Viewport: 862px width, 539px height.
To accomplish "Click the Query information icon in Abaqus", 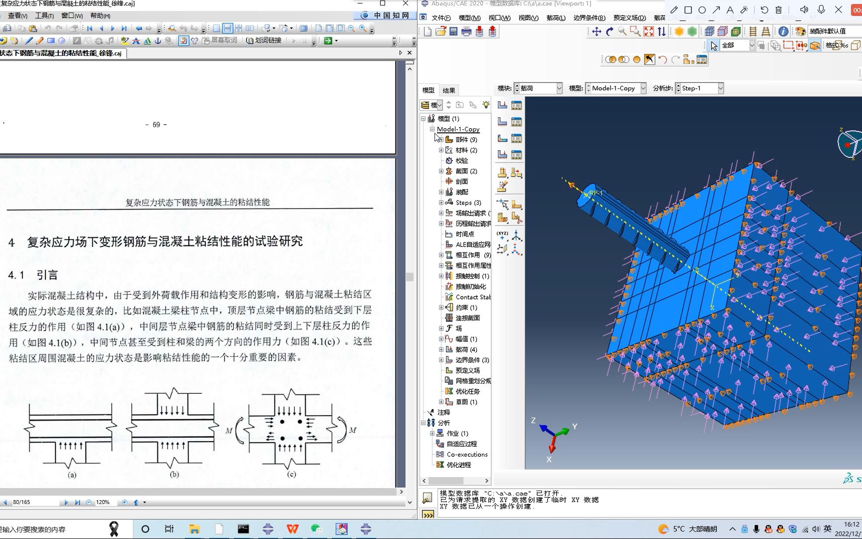I will (784, 31).
